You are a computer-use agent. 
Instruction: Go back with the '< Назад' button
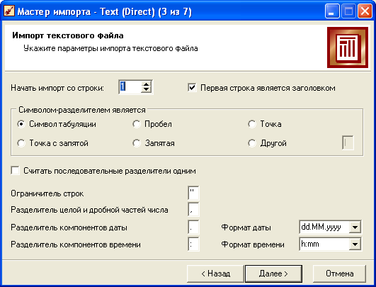point(215,274)
